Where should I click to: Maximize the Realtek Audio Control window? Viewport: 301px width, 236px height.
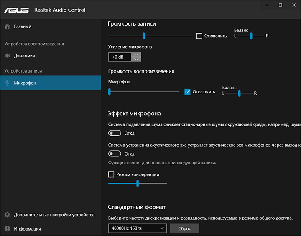pyautogui.click(x=281, y=5)
